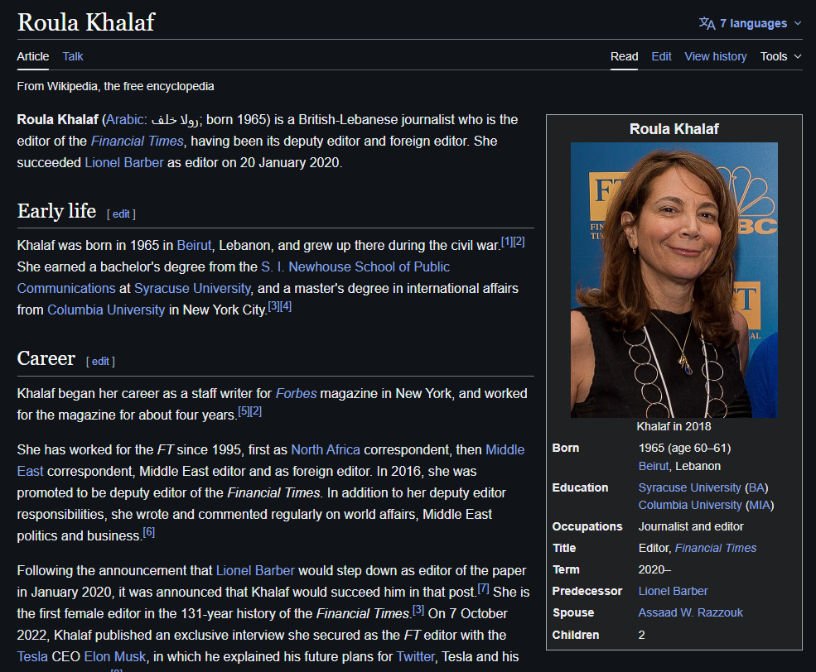Follow the Arabic language link
The image size is (816, 672).
[124, 119]
